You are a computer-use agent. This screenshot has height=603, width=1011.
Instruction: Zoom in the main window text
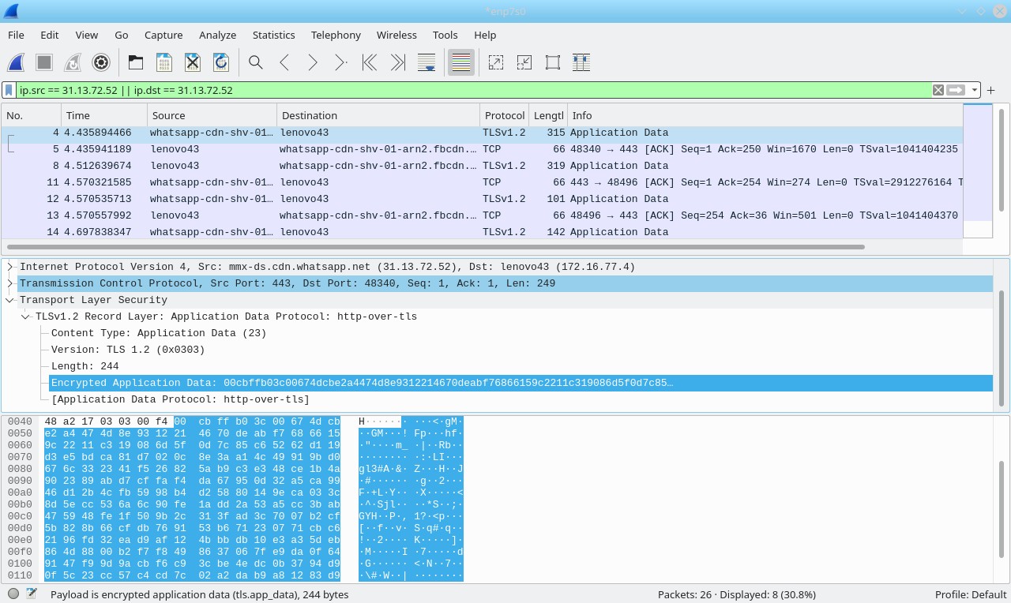point(496,62)
